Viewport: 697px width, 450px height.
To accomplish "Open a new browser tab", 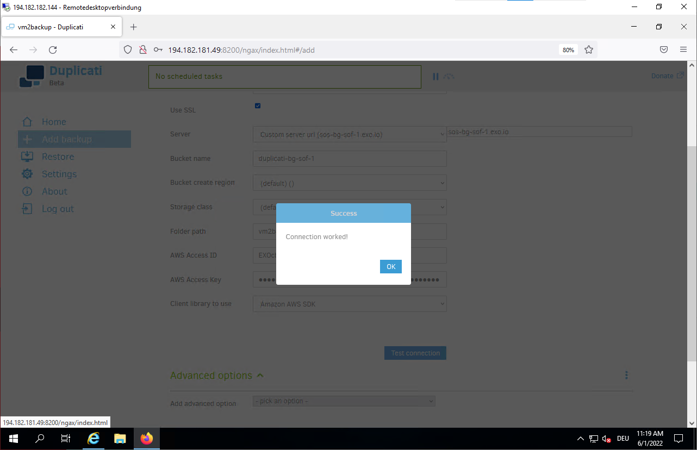I will point(134,27).
